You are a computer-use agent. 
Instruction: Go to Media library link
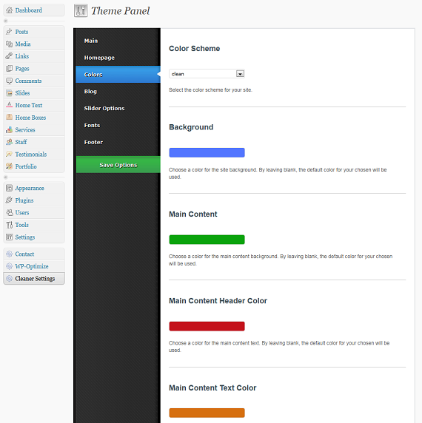(23, 44)
